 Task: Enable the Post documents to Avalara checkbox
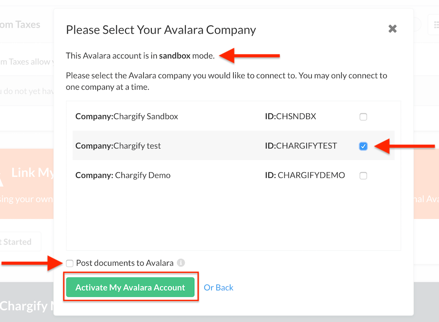(70, 263)
